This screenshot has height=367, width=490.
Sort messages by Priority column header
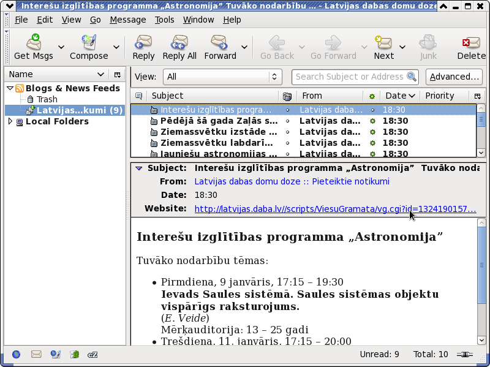point(445,96)
